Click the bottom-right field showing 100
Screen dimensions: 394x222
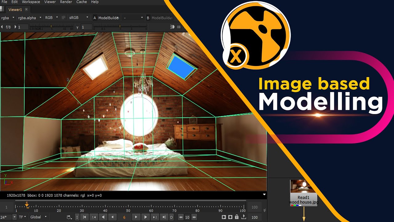tap(255, 217)
